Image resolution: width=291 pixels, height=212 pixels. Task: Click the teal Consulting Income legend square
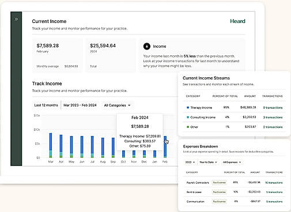(188, 117)
